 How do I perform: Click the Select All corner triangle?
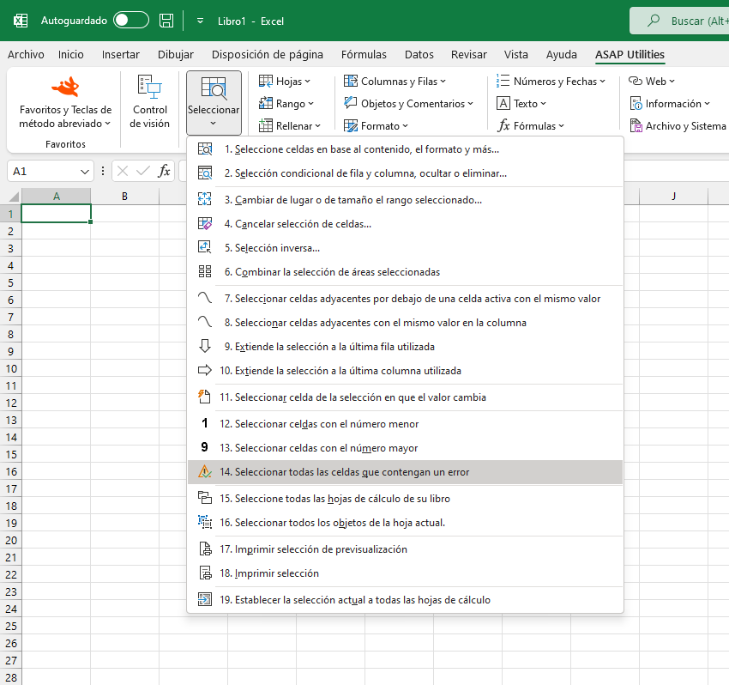(x=13, y=197)
